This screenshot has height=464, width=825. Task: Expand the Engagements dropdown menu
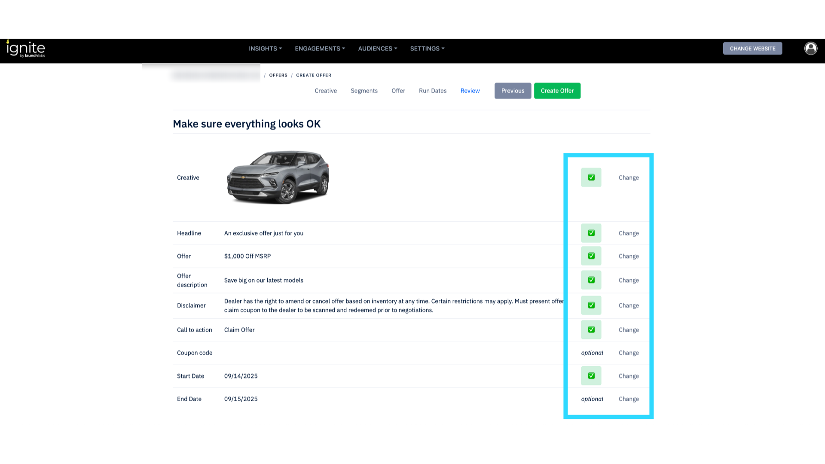tap(320, 49)
